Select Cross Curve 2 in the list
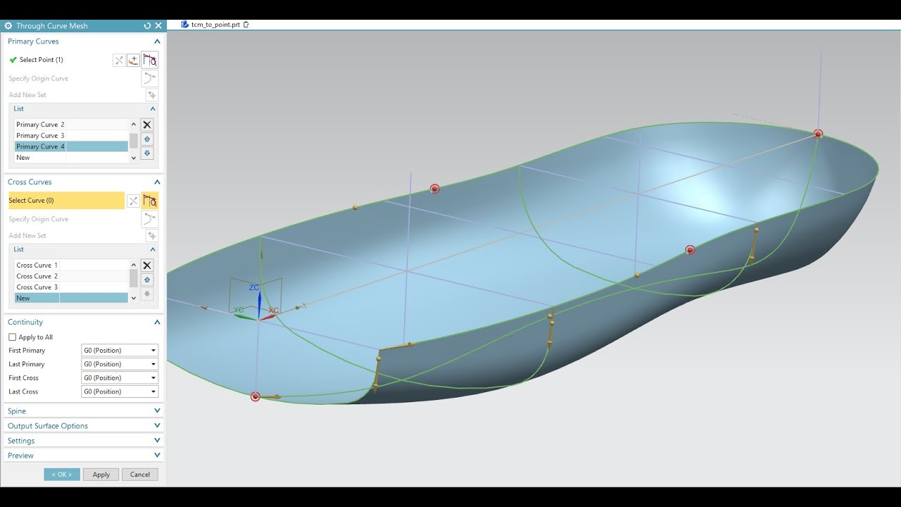The image size is (901, 507). (71, 276)
